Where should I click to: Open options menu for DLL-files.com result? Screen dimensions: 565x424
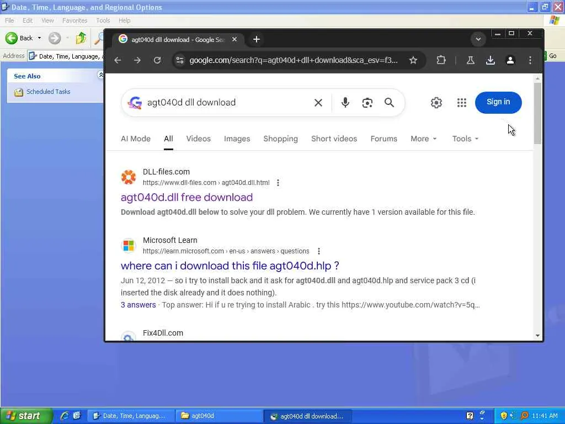[x=278, y=183]
